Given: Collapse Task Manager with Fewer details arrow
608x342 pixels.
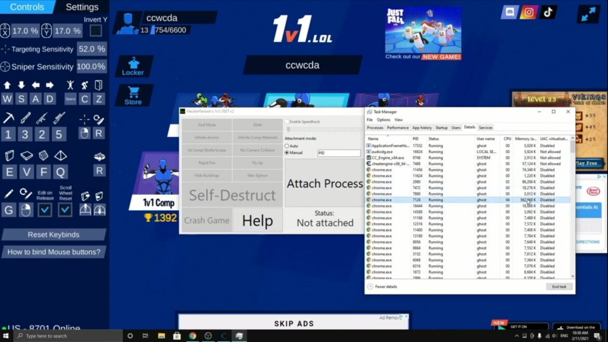Looking at the screenshot, I should click(x=370, y=286).
